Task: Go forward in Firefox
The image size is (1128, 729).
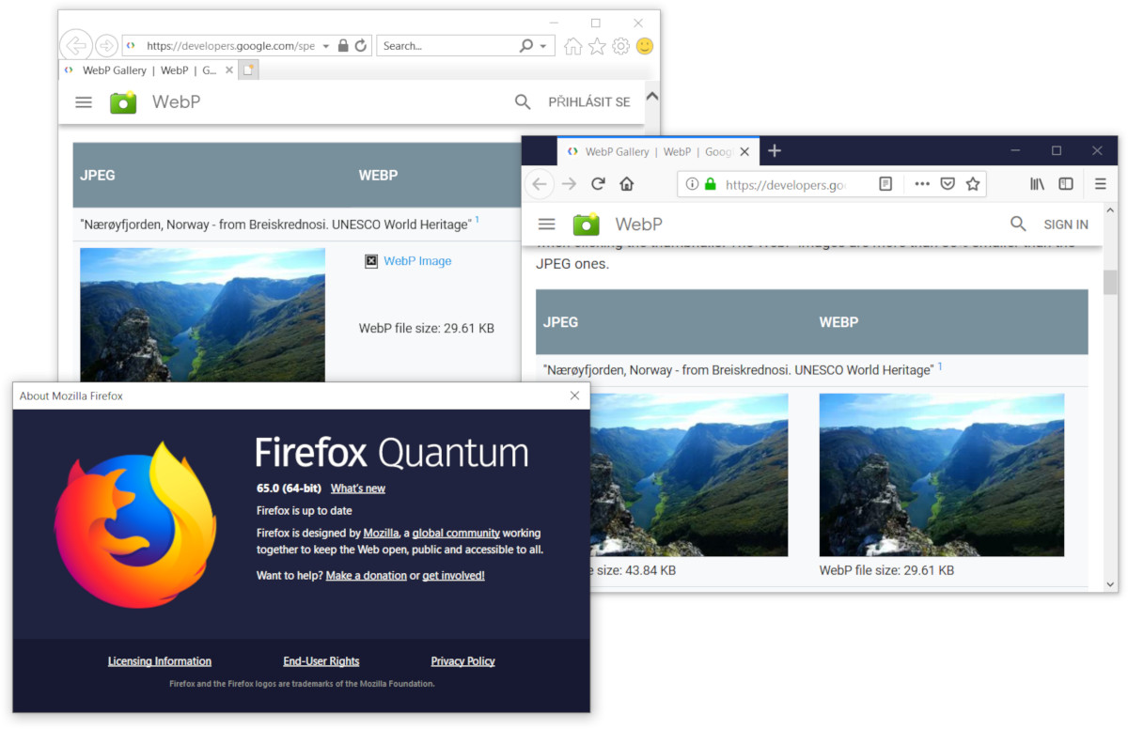Action: pos(569,184)
